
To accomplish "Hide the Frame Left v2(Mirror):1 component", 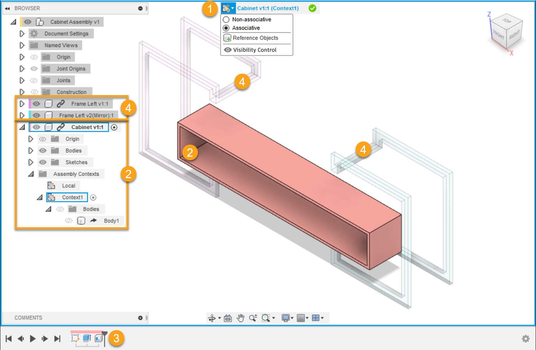I will click(x=37, y=115).
